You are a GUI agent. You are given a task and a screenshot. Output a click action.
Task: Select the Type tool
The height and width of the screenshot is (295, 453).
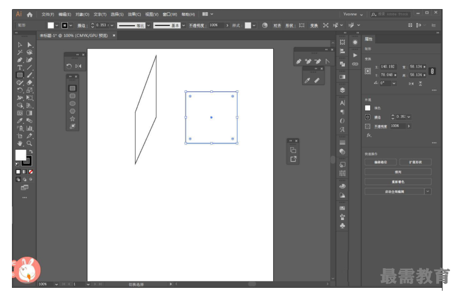click(20, 67)
